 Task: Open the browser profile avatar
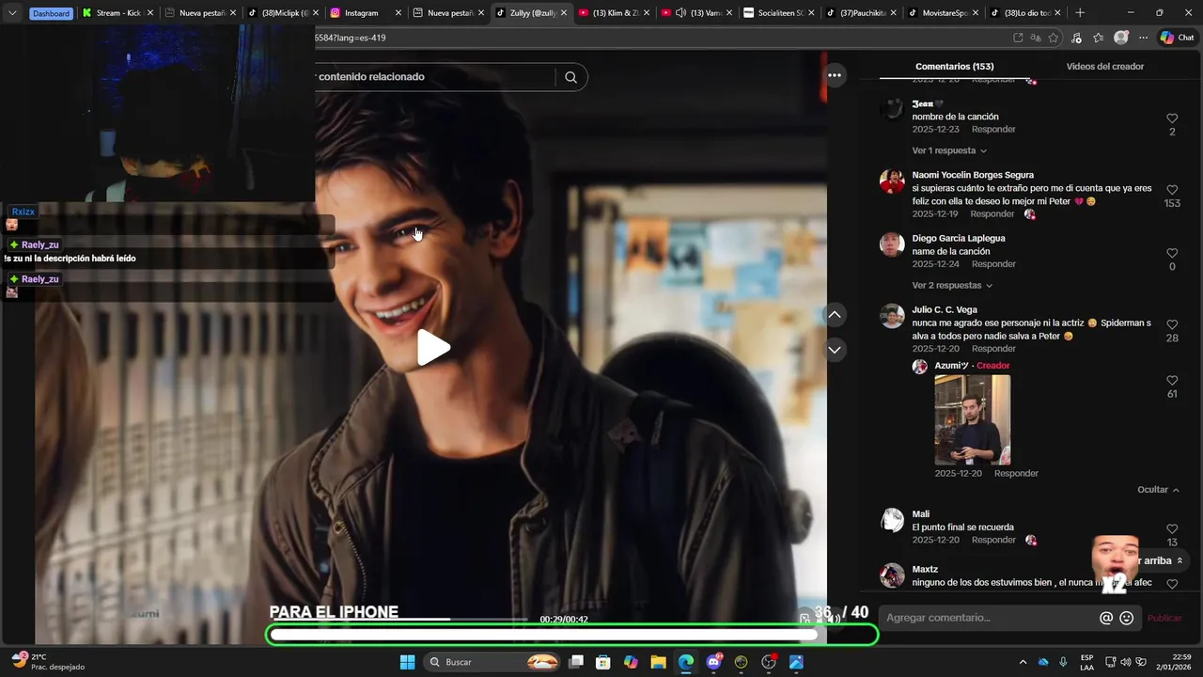[x=1121, y=38]
